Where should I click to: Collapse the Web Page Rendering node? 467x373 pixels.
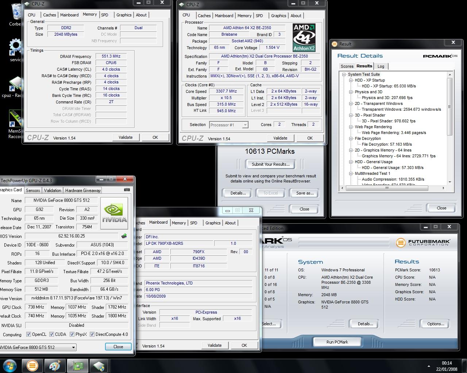(x=351, y=127)
